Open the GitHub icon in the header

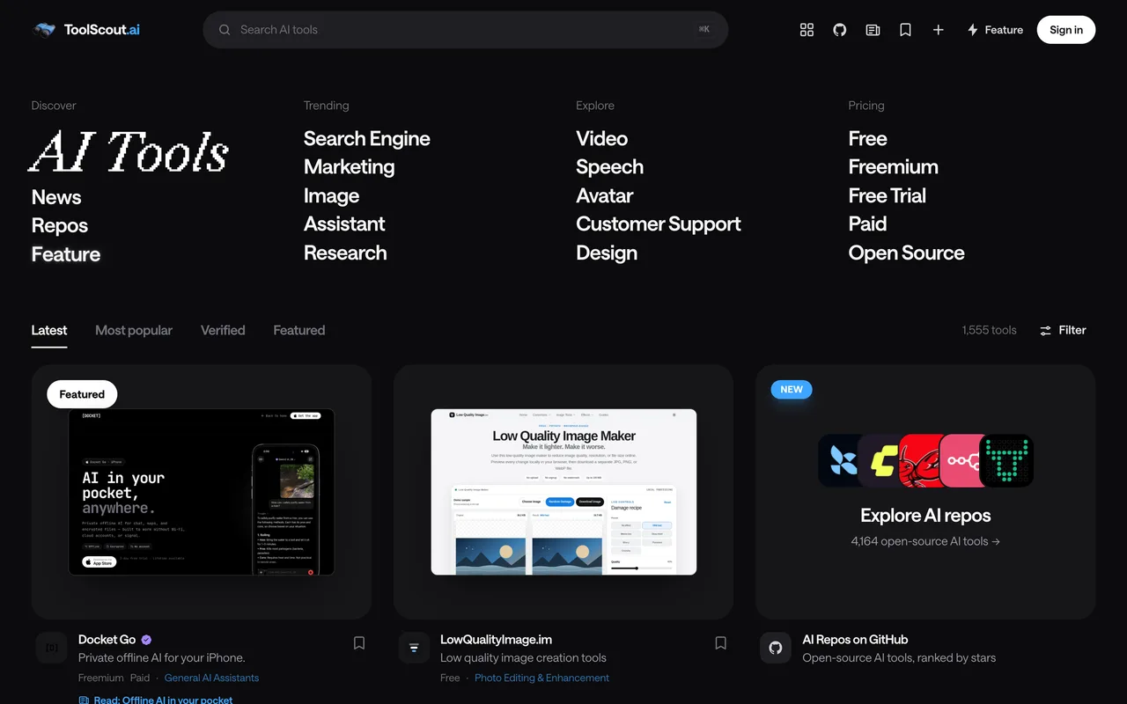point(840,30)
